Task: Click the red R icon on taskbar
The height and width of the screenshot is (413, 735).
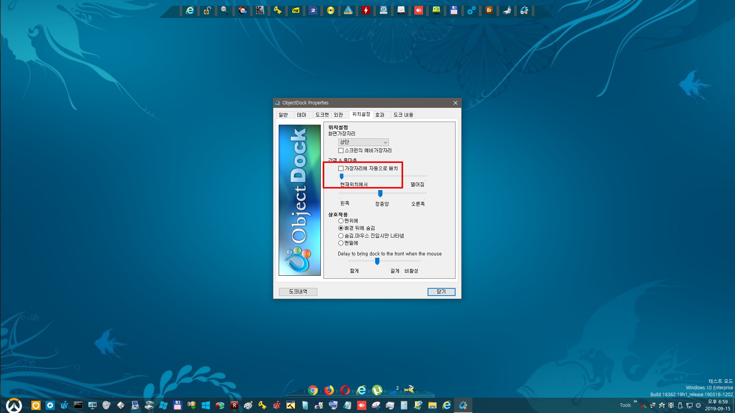Action: [x=234, y=405]
